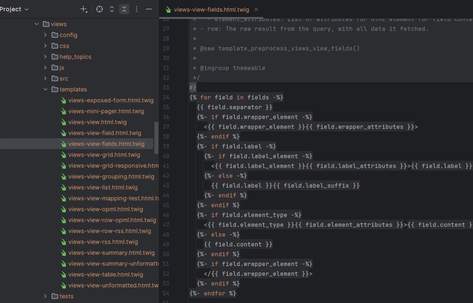Open views-view-list.html.twig file
Screen dimensions: 473x303
click(103, 187)
